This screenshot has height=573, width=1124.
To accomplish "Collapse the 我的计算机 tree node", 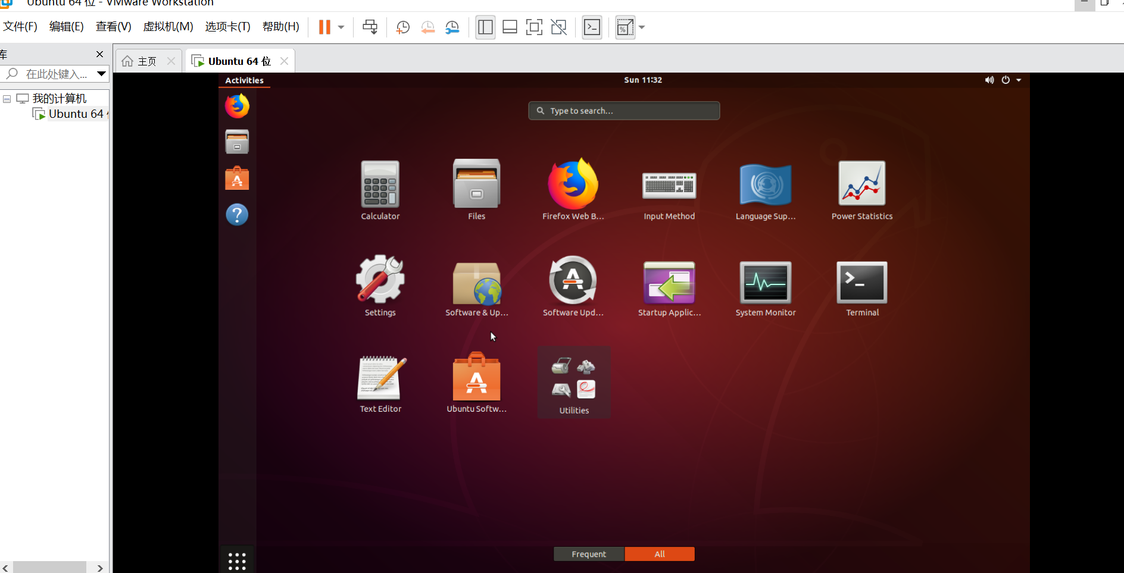I will pos(7,99).
